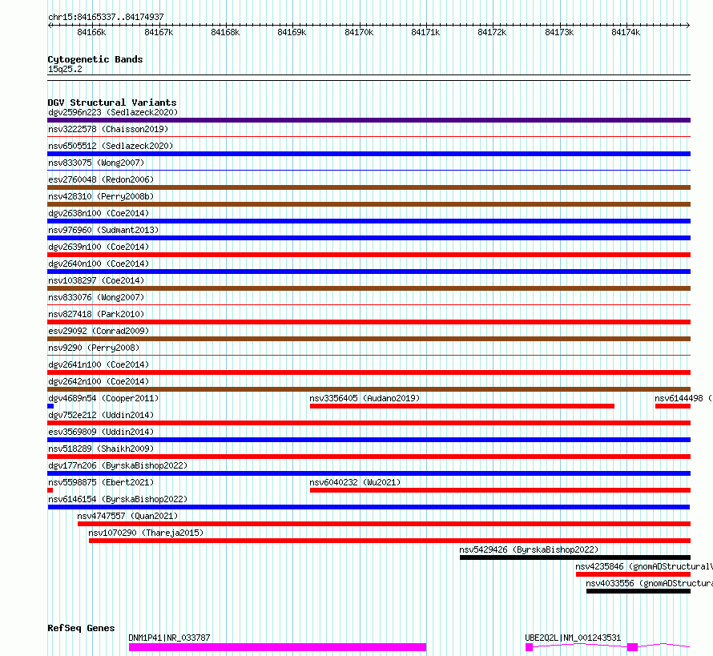This screenshot has width=713, height=656.
Task: Click the DGV Structural Variants track title
Action: point(112,103)
